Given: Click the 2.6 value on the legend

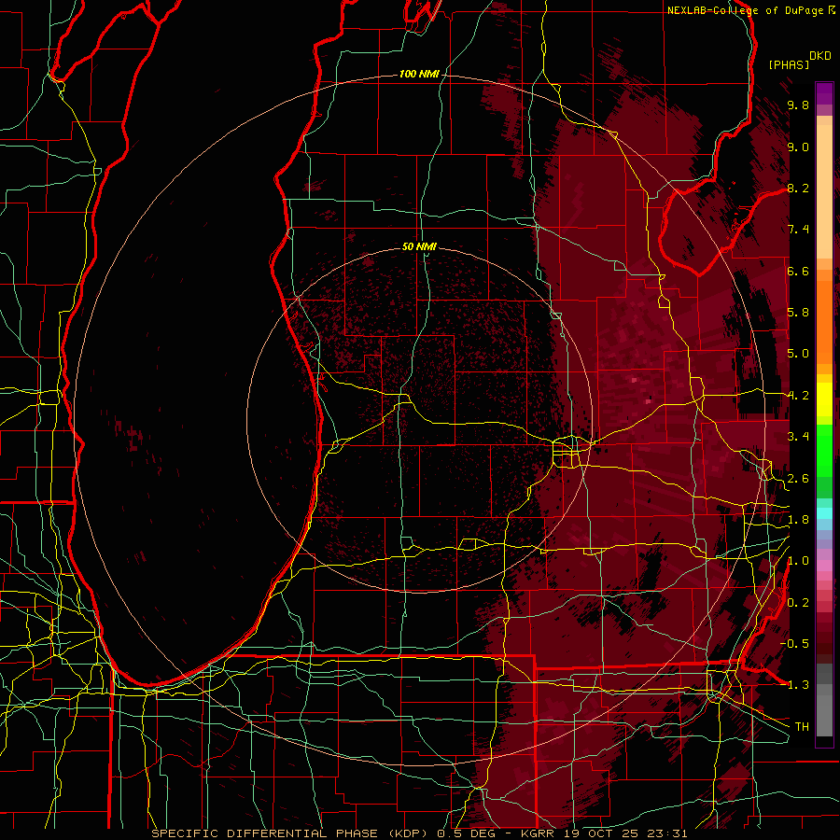Looking at the screenshot, I should coord(798,479).
